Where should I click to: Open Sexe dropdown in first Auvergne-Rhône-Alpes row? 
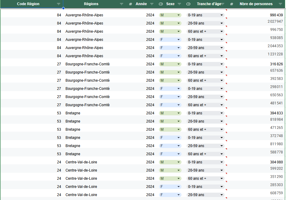pyautogui.click(x=178, y=15)
